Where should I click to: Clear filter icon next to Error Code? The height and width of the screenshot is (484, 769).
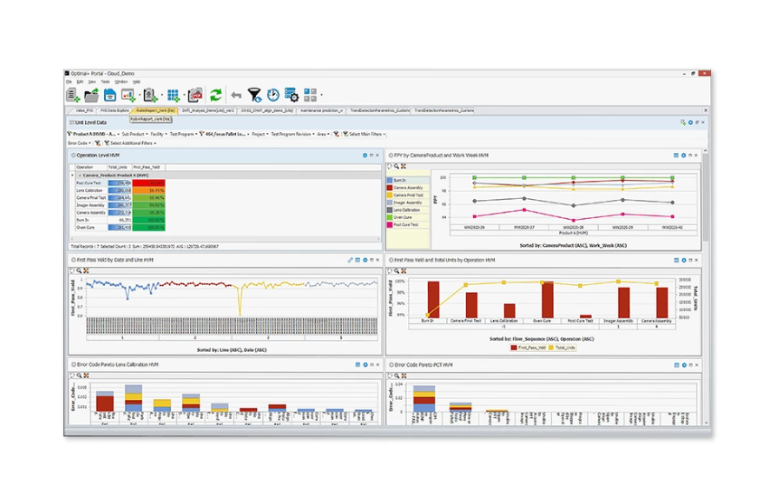tap(97, 143)
